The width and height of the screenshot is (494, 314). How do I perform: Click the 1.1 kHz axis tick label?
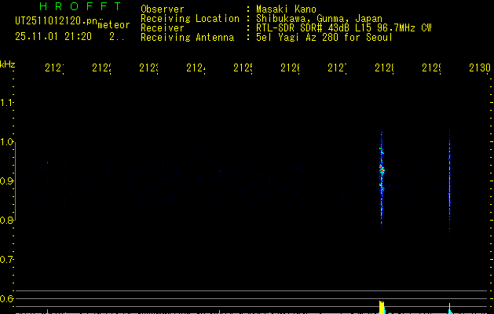coord(6,102)
